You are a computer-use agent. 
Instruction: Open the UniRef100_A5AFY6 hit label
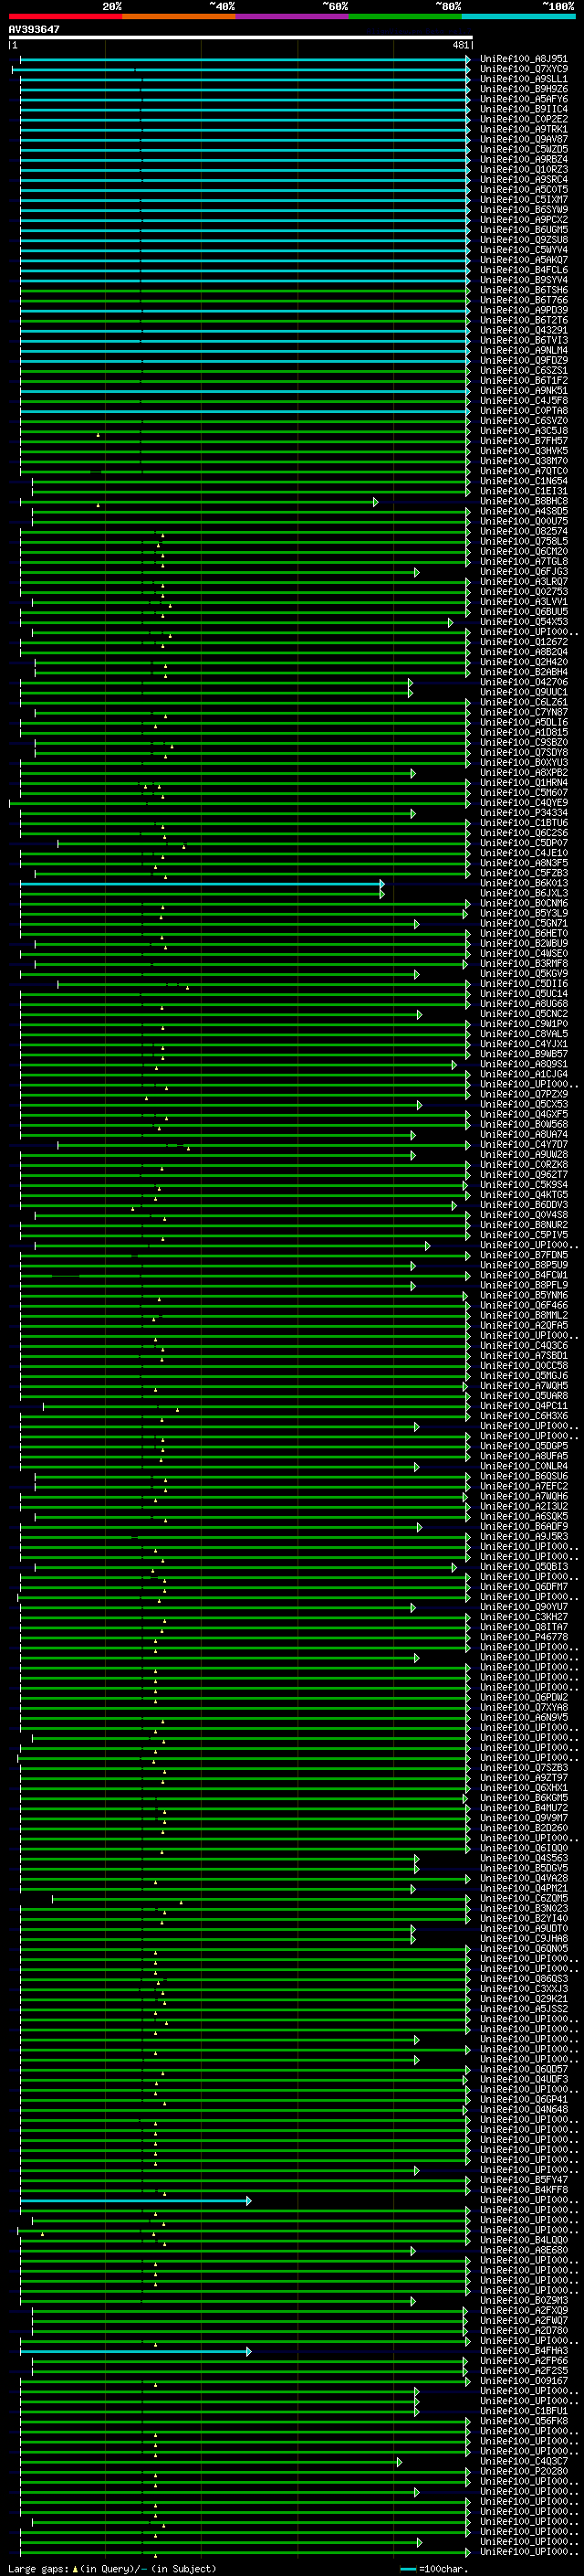click(x=524, y=99)
